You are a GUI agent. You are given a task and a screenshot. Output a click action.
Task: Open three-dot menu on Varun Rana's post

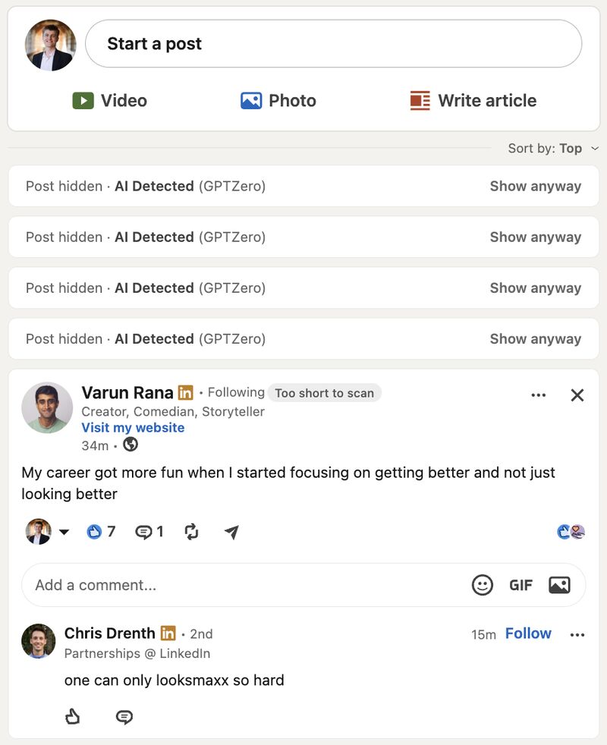[x=538, y=395]
